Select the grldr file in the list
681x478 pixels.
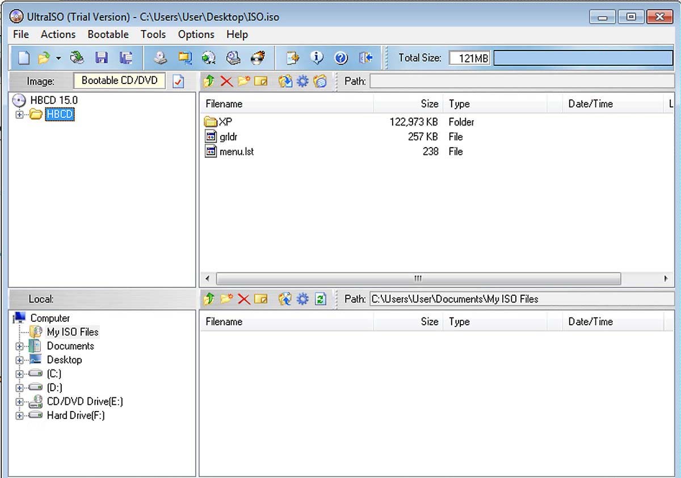click(228, 137)
